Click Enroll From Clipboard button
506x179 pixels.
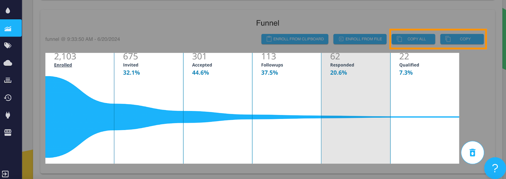point(295,39)
